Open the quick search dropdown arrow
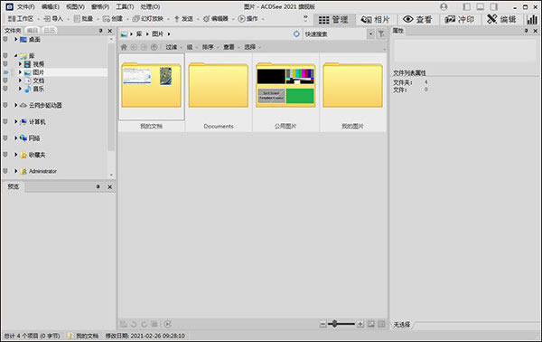 (370, 33)
